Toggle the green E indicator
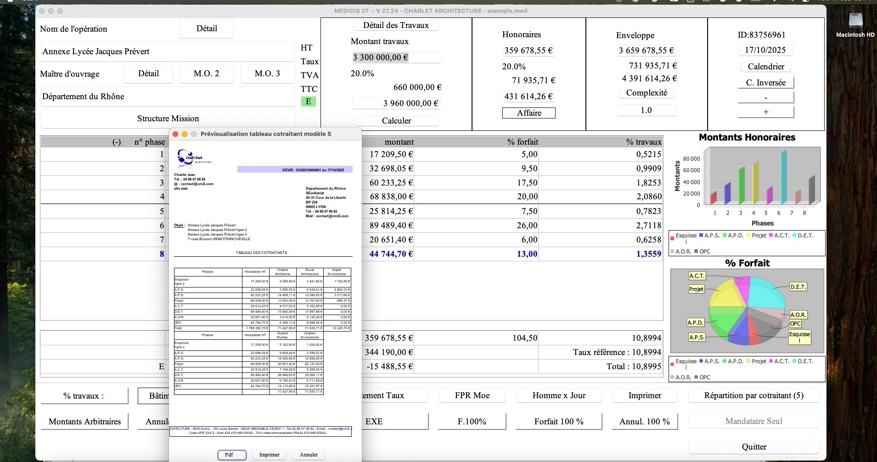Screen dimensions: 877x462 pyautogui.click(x=308, y=101)
